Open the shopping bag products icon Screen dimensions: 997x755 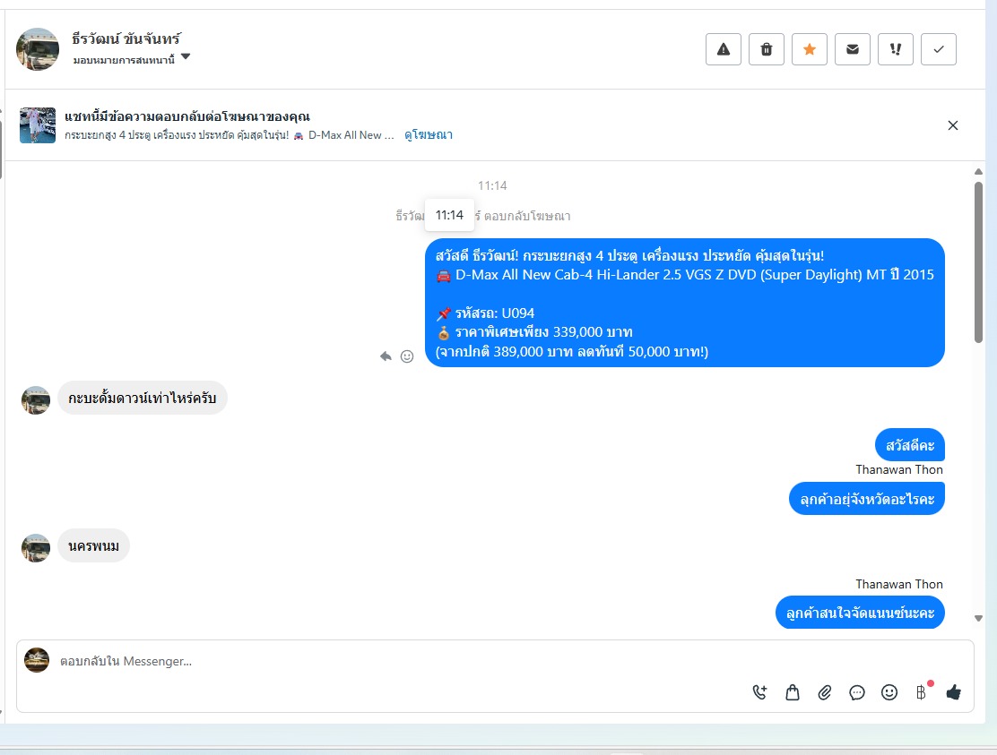coord(793,692)
